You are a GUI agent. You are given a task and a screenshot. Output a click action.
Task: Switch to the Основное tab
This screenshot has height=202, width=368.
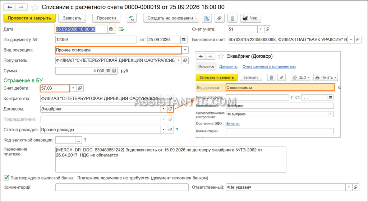coord(206,66)
